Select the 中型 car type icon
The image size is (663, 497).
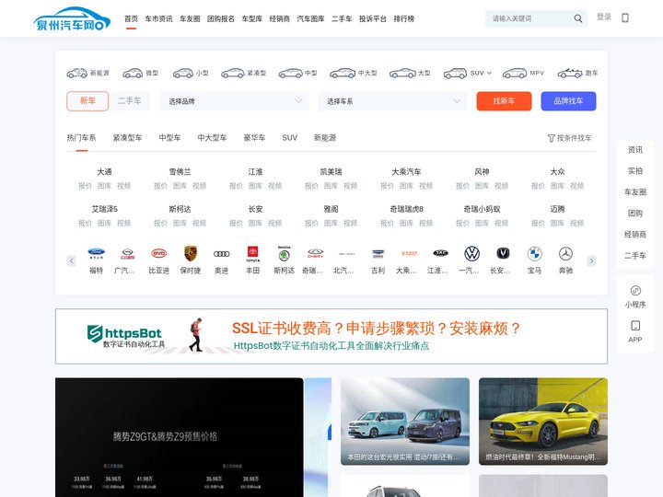pos(290,73)
